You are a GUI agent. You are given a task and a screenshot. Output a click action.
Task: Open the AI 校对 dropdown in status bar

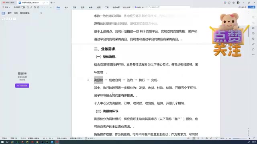coord(90,138)
